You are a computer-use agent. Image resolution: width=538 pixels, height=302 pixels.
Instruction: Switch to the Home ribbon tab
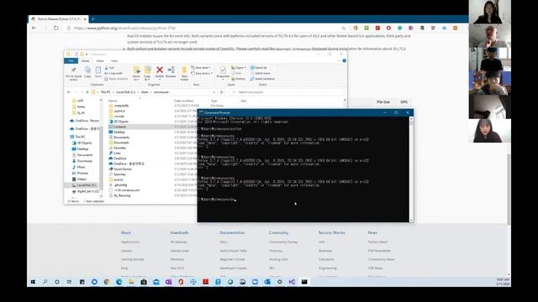[x=85, y=60]
